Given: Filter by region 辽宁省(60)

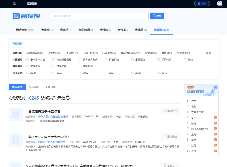Looking at the screenshot, I should click(x=151, y=53).
